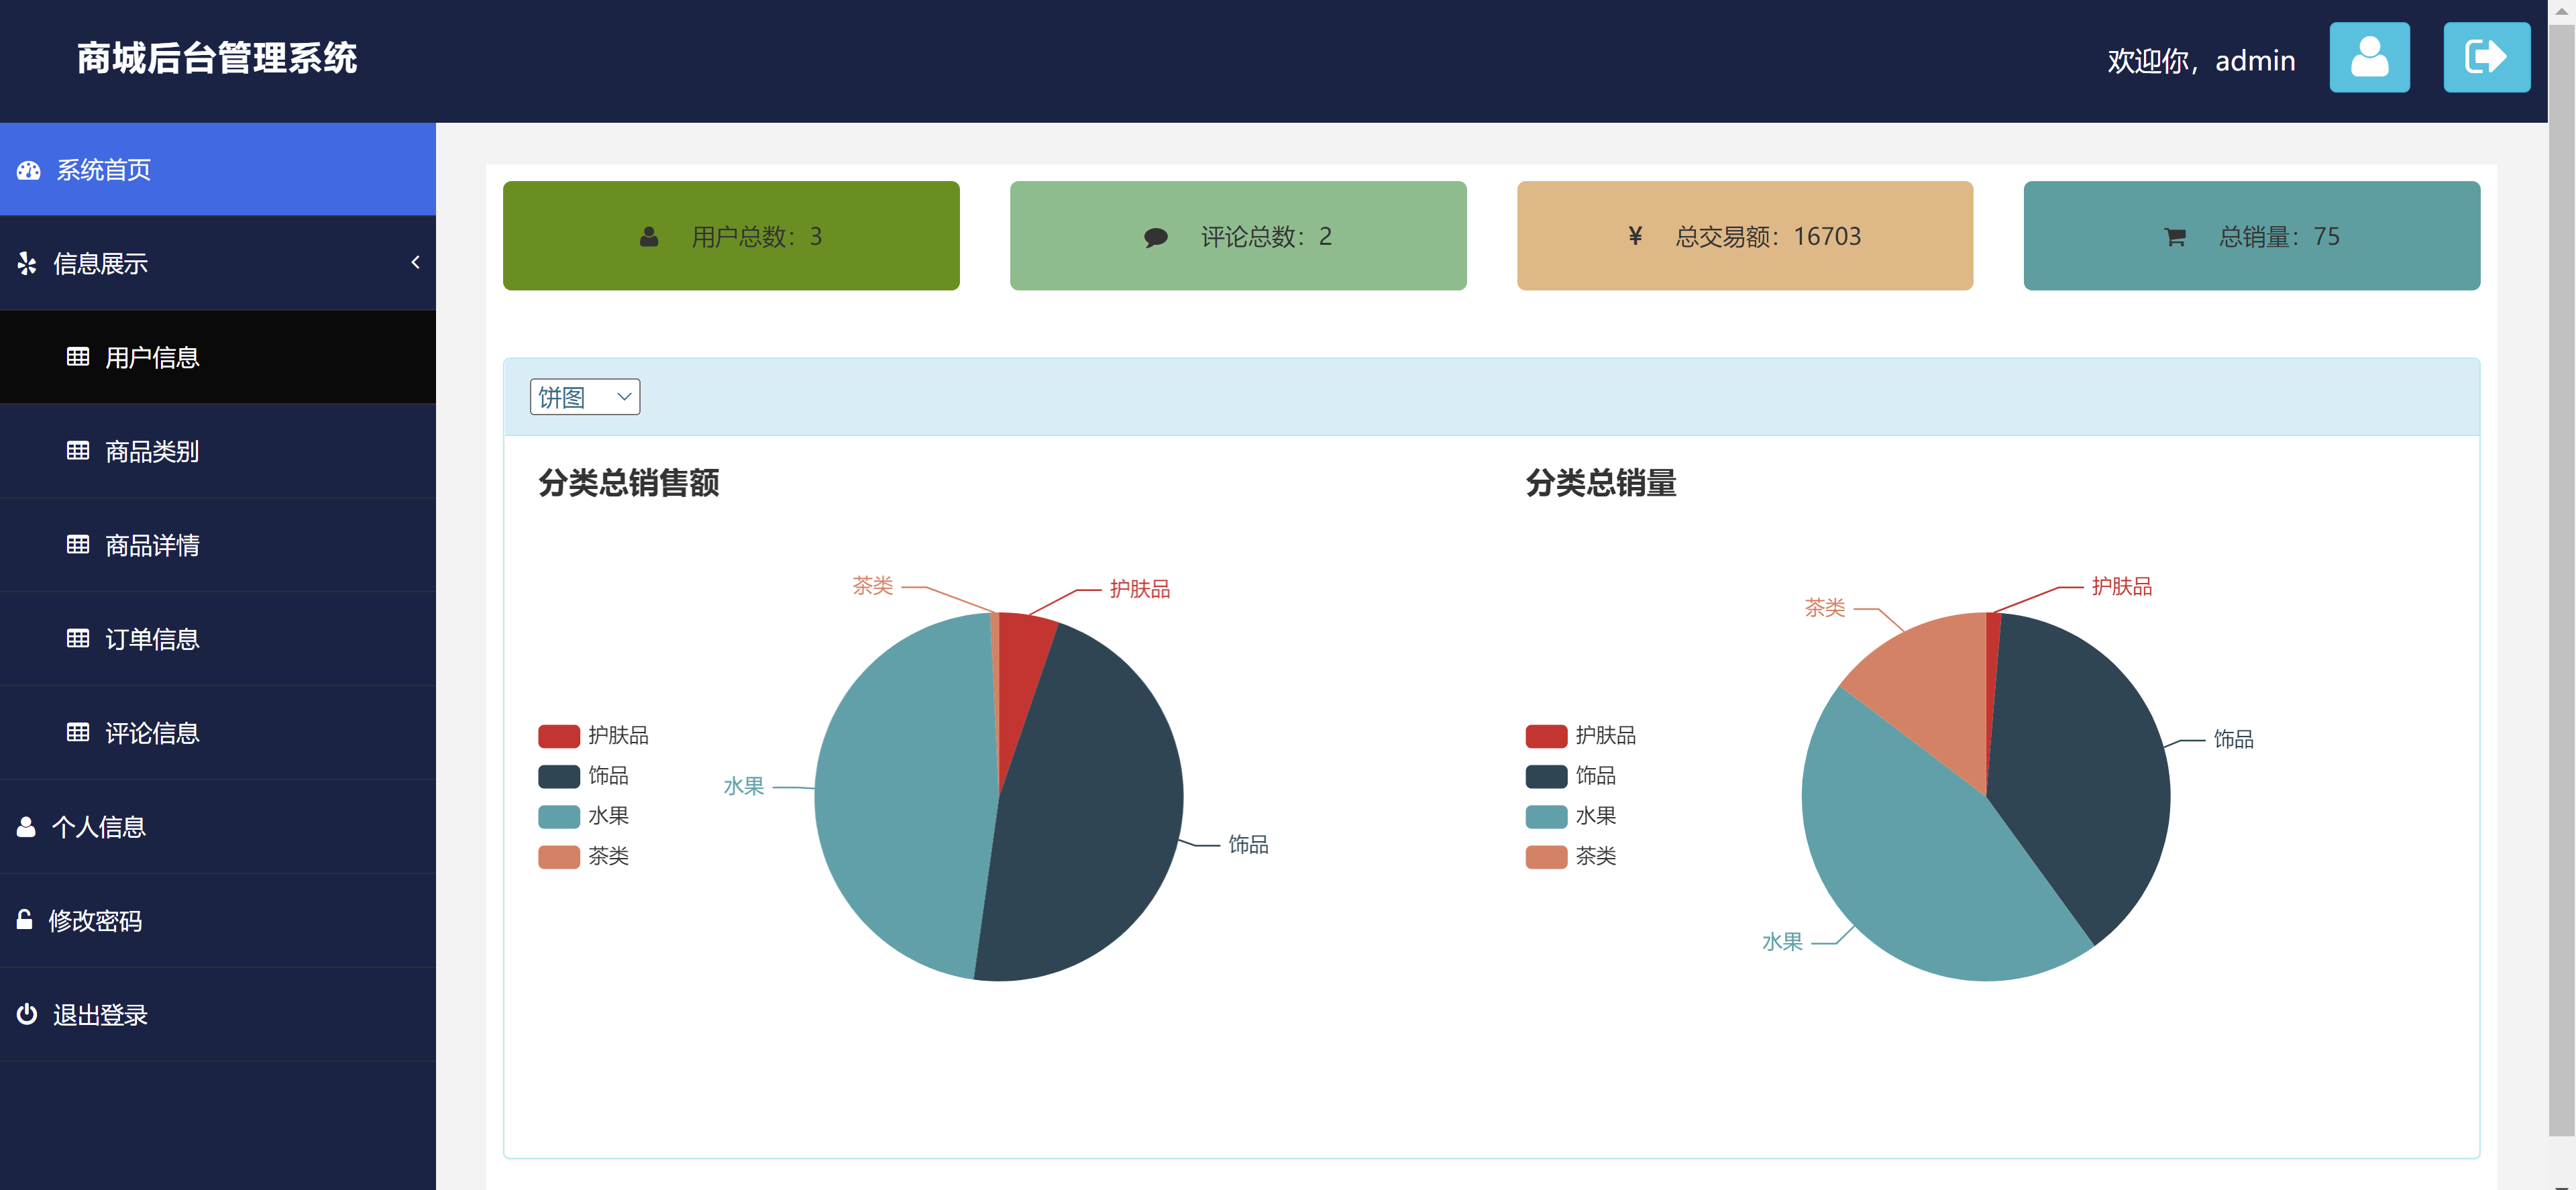The height and width of the screenshot is (1190, 2576).
Task: Click the lock icon beside 修改密码
Action: 25,920
